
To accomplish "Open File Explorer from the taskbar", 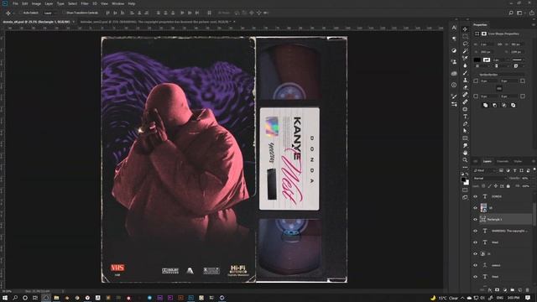I will (56, 298).
